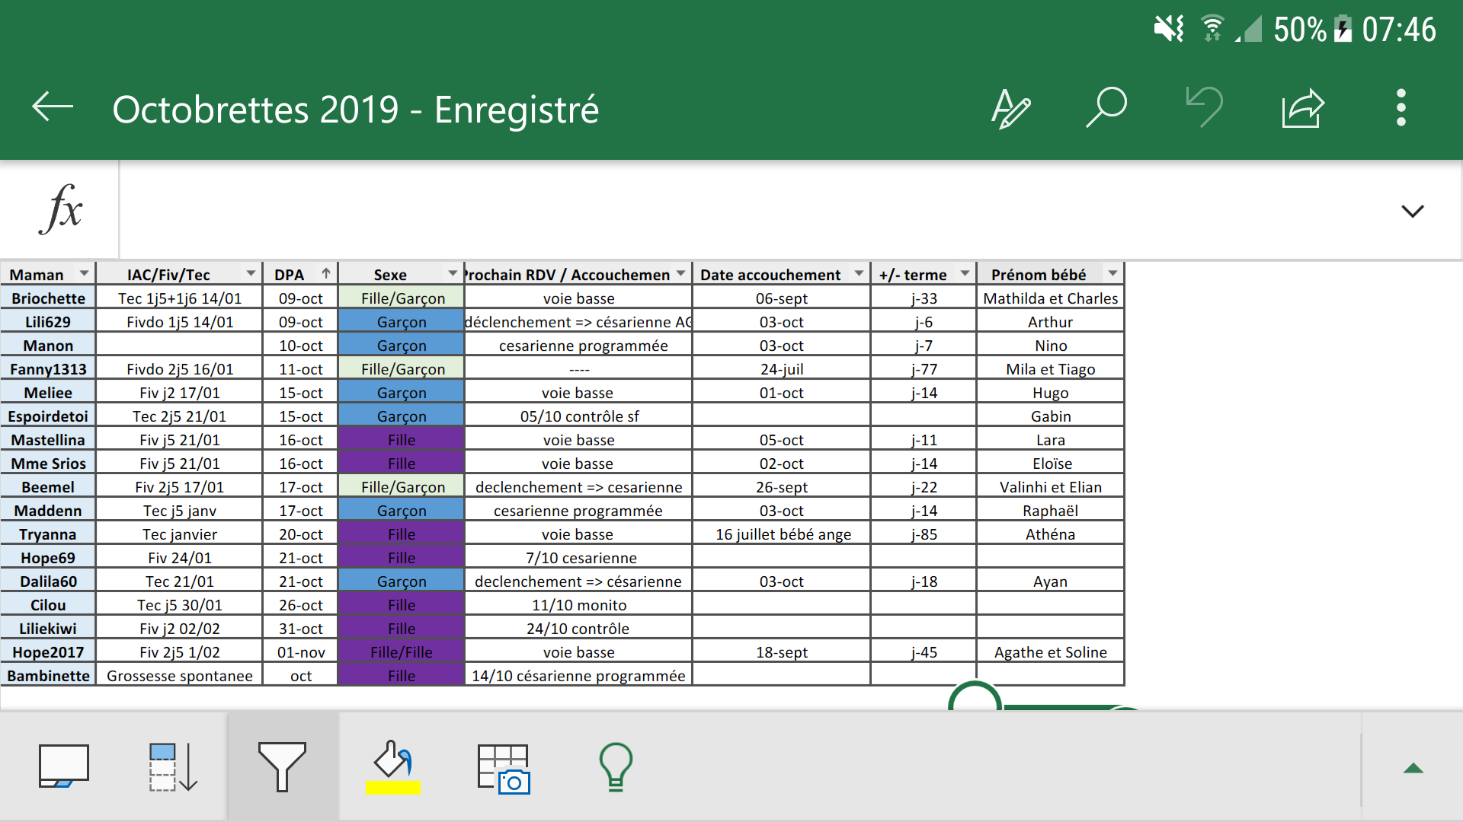Open the Sexe column filter dropdown
Image resolution: width=1463 pixels, height=822 pixels.
(x=453, y=273)
